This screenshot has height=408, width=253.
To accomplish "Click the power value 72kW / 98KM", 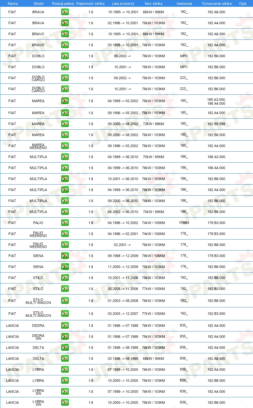I will coord(153,124).
